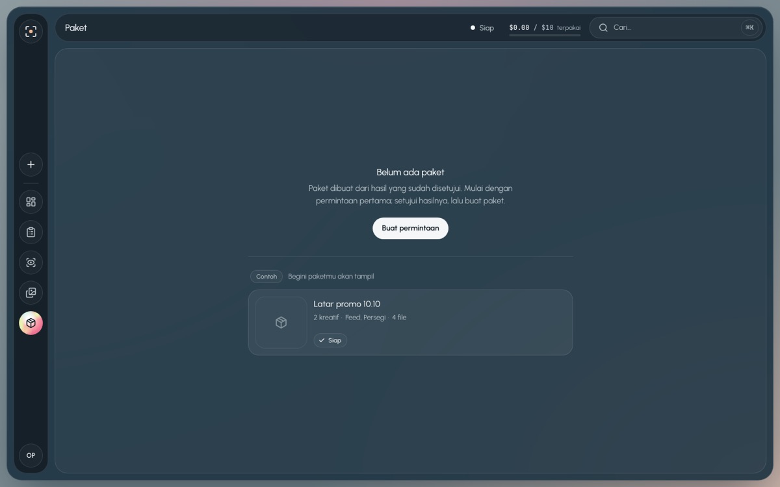The image size is (780, 487).
Task: Click 'Begini paketmu akan tampil' text
Action: pos(331,277)
